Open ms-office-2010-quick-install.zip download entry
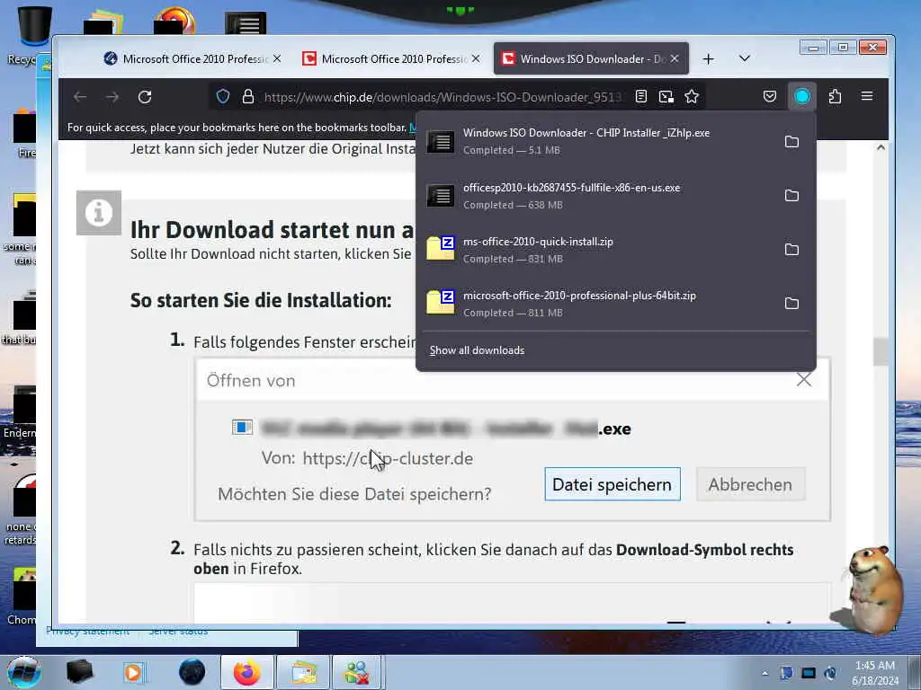The image size is (921, 690). click(x=599, y=250)
